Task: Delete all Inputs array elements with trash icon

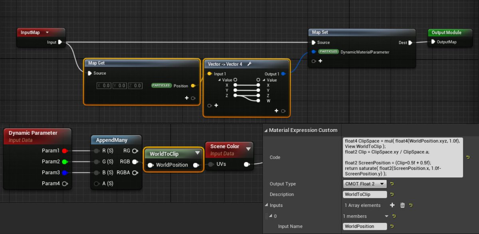Action: pos(402,205)
